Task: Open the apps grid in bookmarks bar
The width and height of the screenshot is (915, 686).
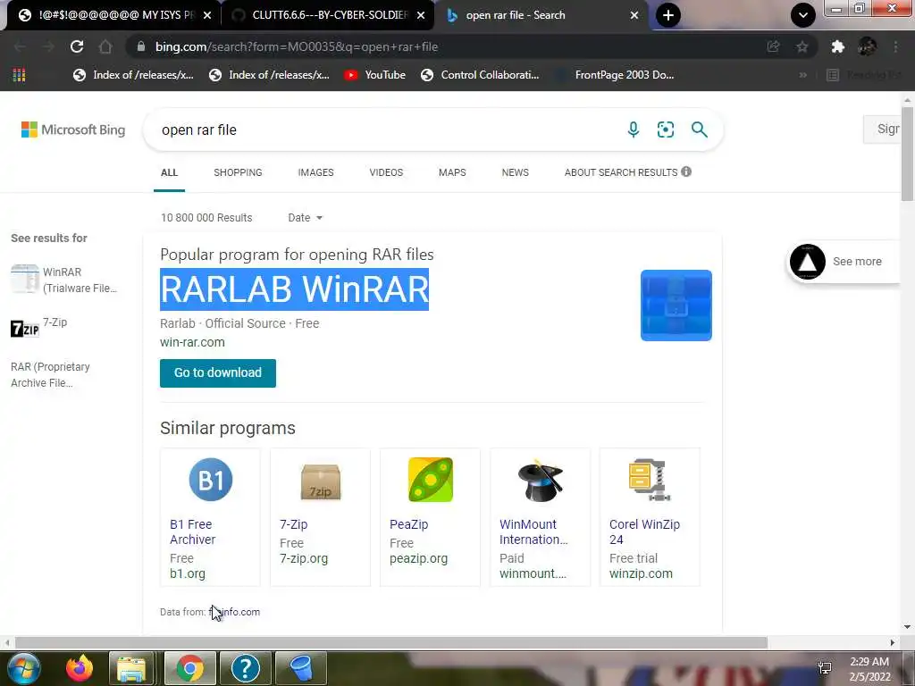Action: coord(20,75)
